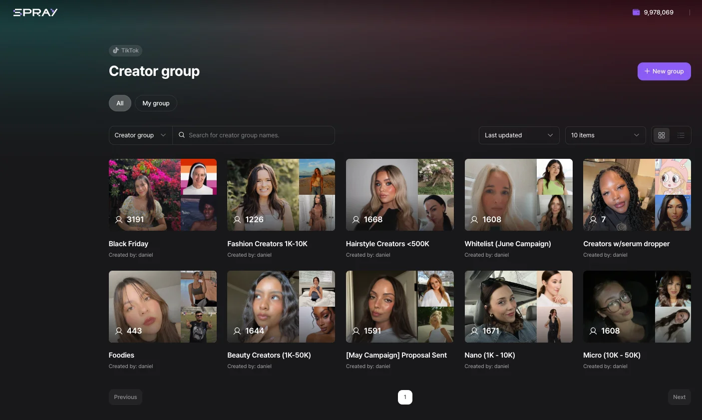
Task: Go to the Next page
Action: pos(680,397)
